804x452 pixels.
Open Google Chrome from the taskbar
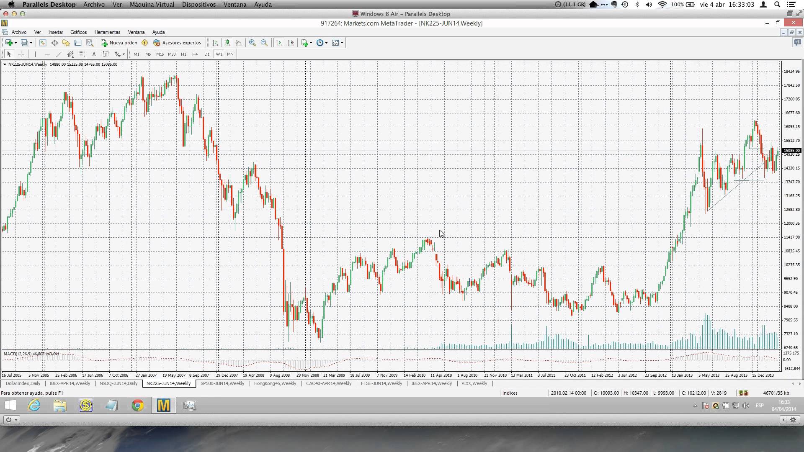point(137,405)
